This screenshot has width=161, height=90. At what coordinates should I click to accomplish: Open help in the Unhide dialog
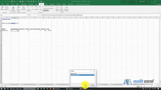91,71
